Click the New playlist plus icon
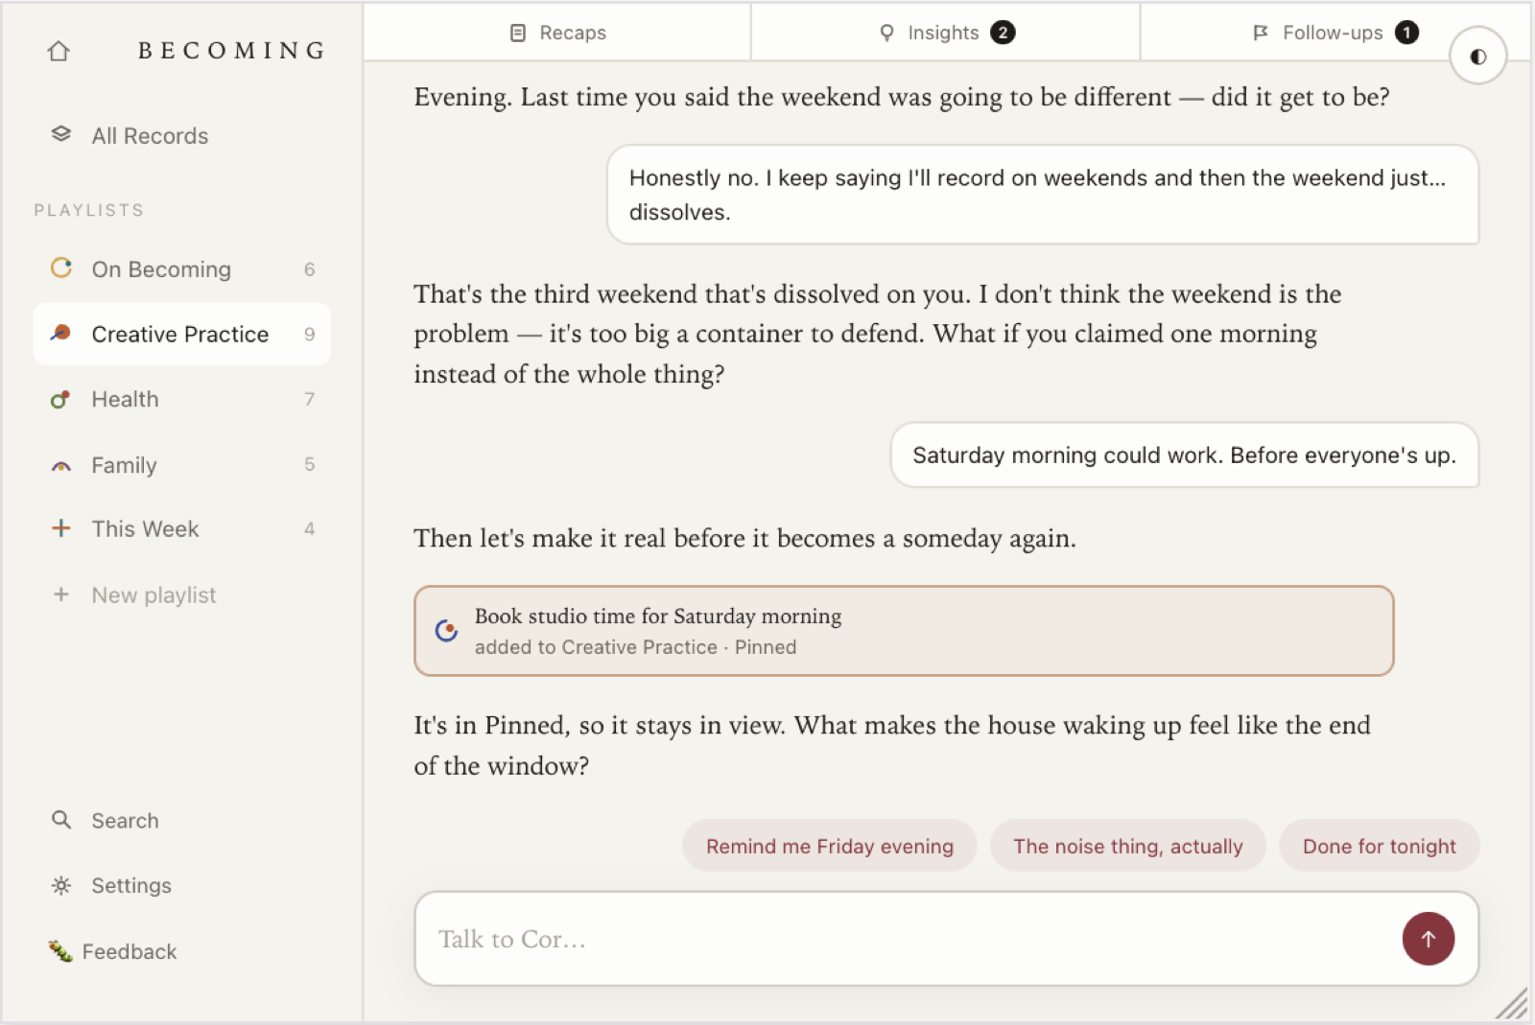The height and width of the screenshot is (1025, 1535). [61, 594]
